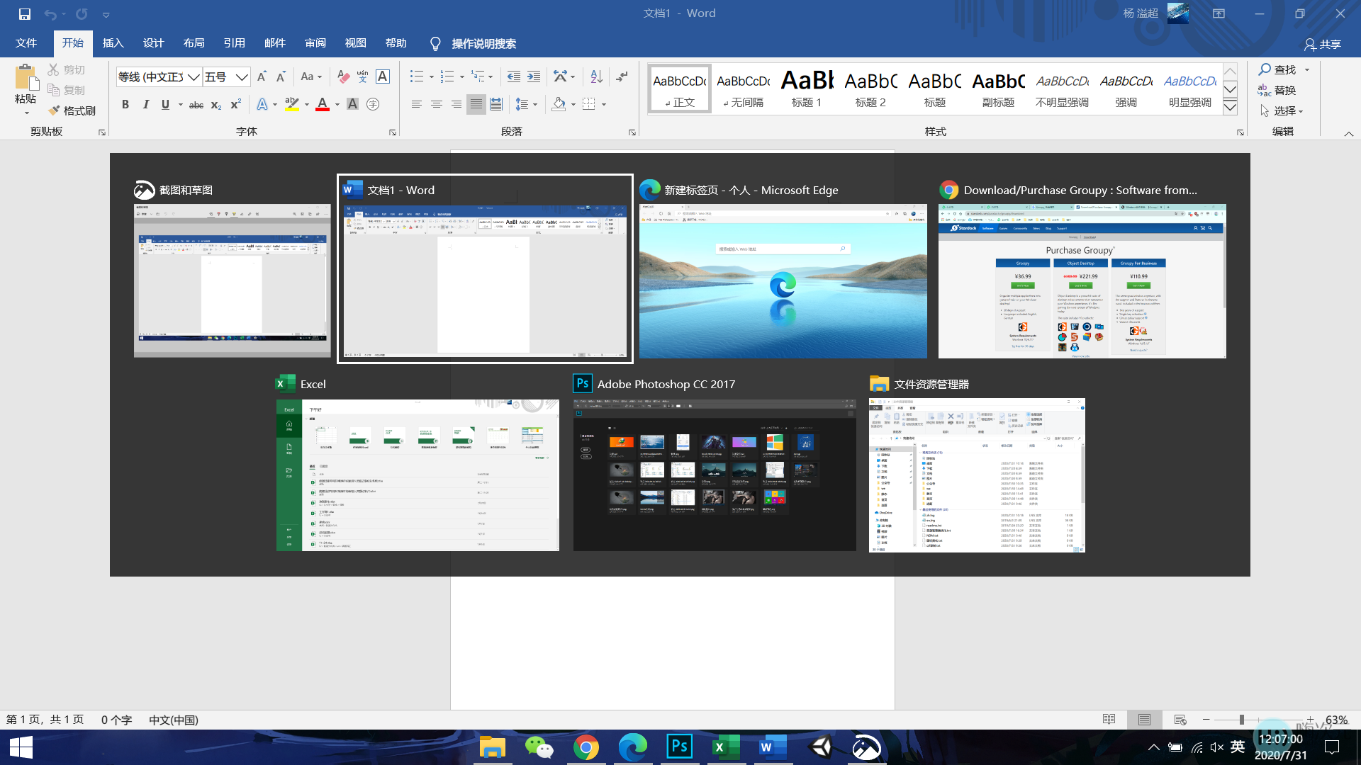This screenshot has height=765, width=1361.
Task: Click the sort icon in paragraph group
Action: [x=596, y=76]
